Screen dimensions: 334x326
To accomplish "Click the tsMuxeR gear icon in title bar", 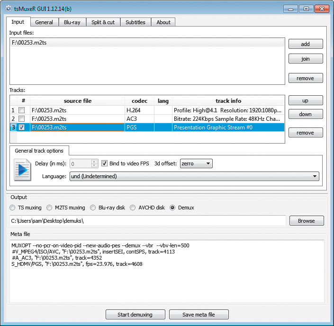I will pos(9,9).
